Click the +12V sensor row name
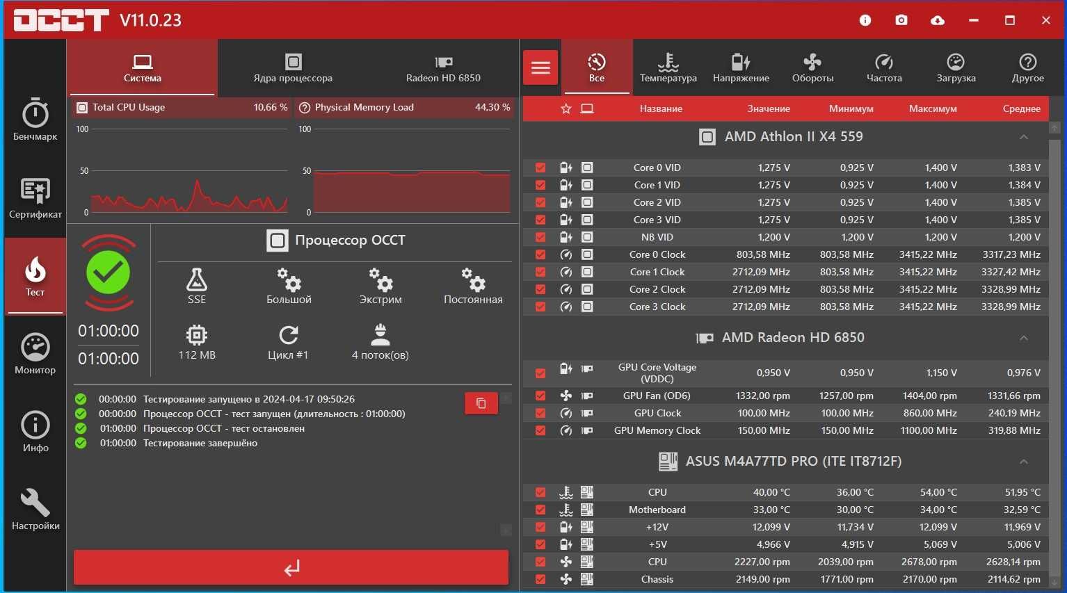This screenshot has height=593, width=1067. 657,527
